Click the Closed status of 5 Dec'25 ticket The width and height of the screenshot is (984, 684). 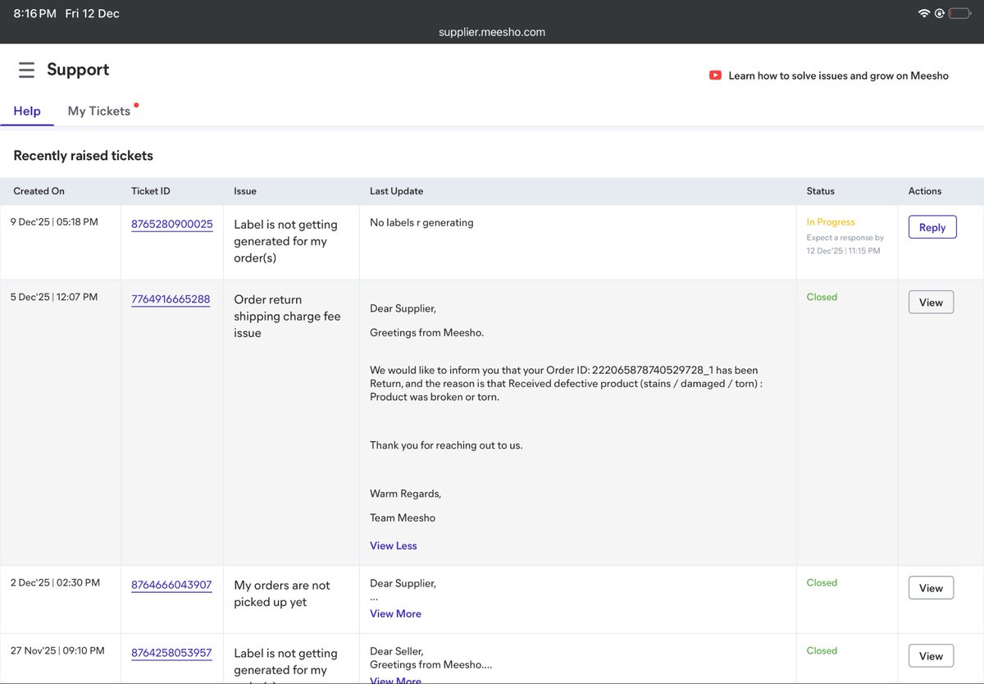(x=822, y=297)
